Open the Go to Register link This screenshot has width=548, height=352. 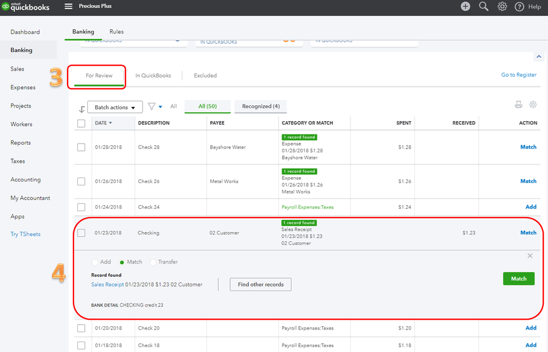tap(518, 75)
